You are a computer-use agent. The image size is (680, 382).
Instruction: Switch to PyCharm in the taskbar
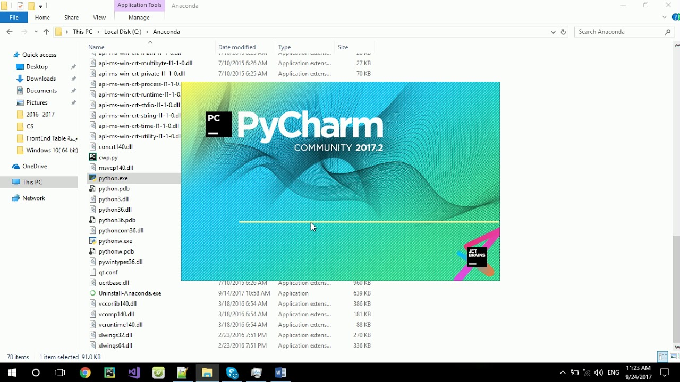click(x=109, y=373)
